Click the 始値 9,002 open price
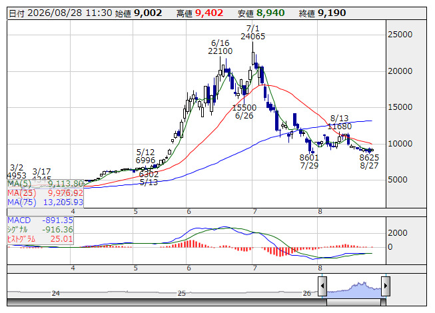Viewport: 435px width, 313px height. (139, 13)
